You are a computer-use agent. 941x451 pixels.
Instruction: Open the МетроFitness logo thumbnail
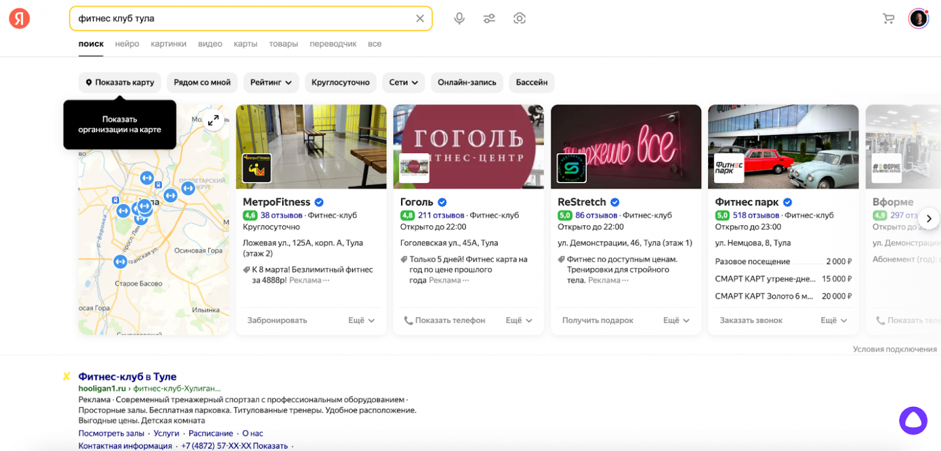256,168
